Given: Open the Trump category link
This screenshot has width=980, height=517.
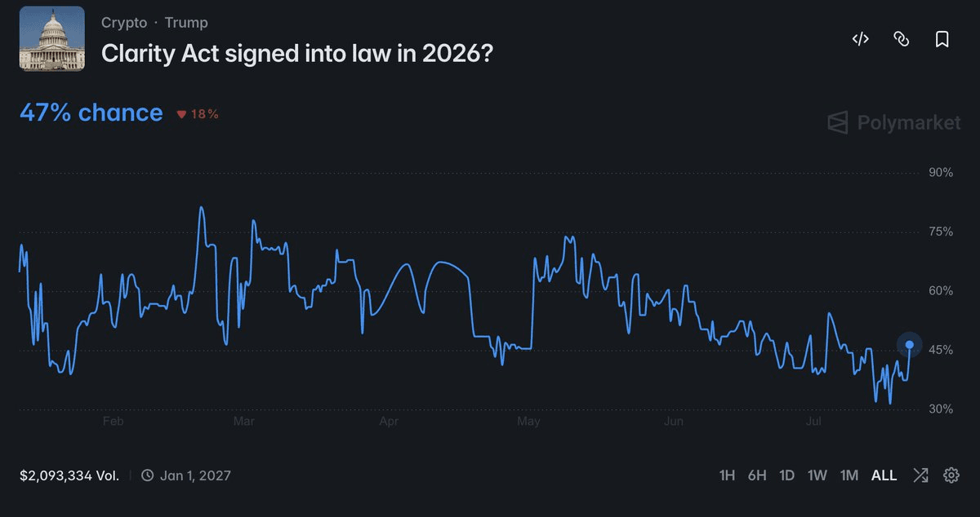Looking at the screenshot, I should [x=186, y=22].
